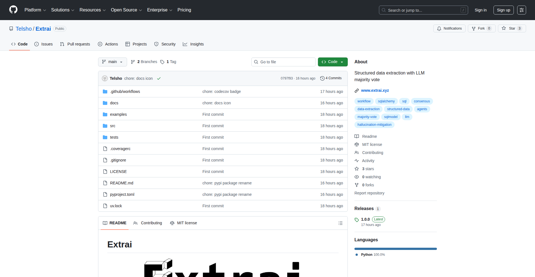Click the Python language color dot
Image resolution: width=535 pixels, height=277 pixels.
pos(357,255)
